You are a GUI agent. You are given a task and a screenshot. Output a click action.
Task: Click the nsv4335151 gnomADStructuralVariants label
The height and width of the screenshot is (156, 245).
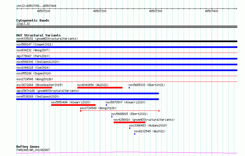(x=47, y=39)
